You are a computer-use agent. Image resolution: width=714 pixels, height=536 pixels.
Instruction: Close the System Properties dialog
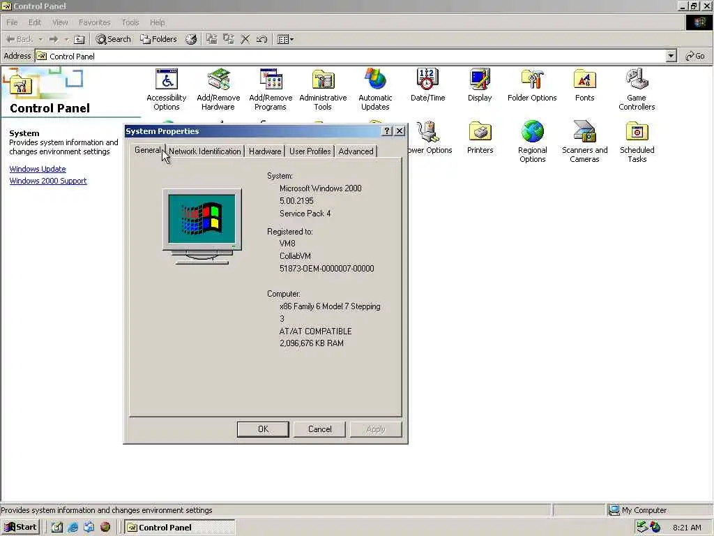click(x=400, y=131)
